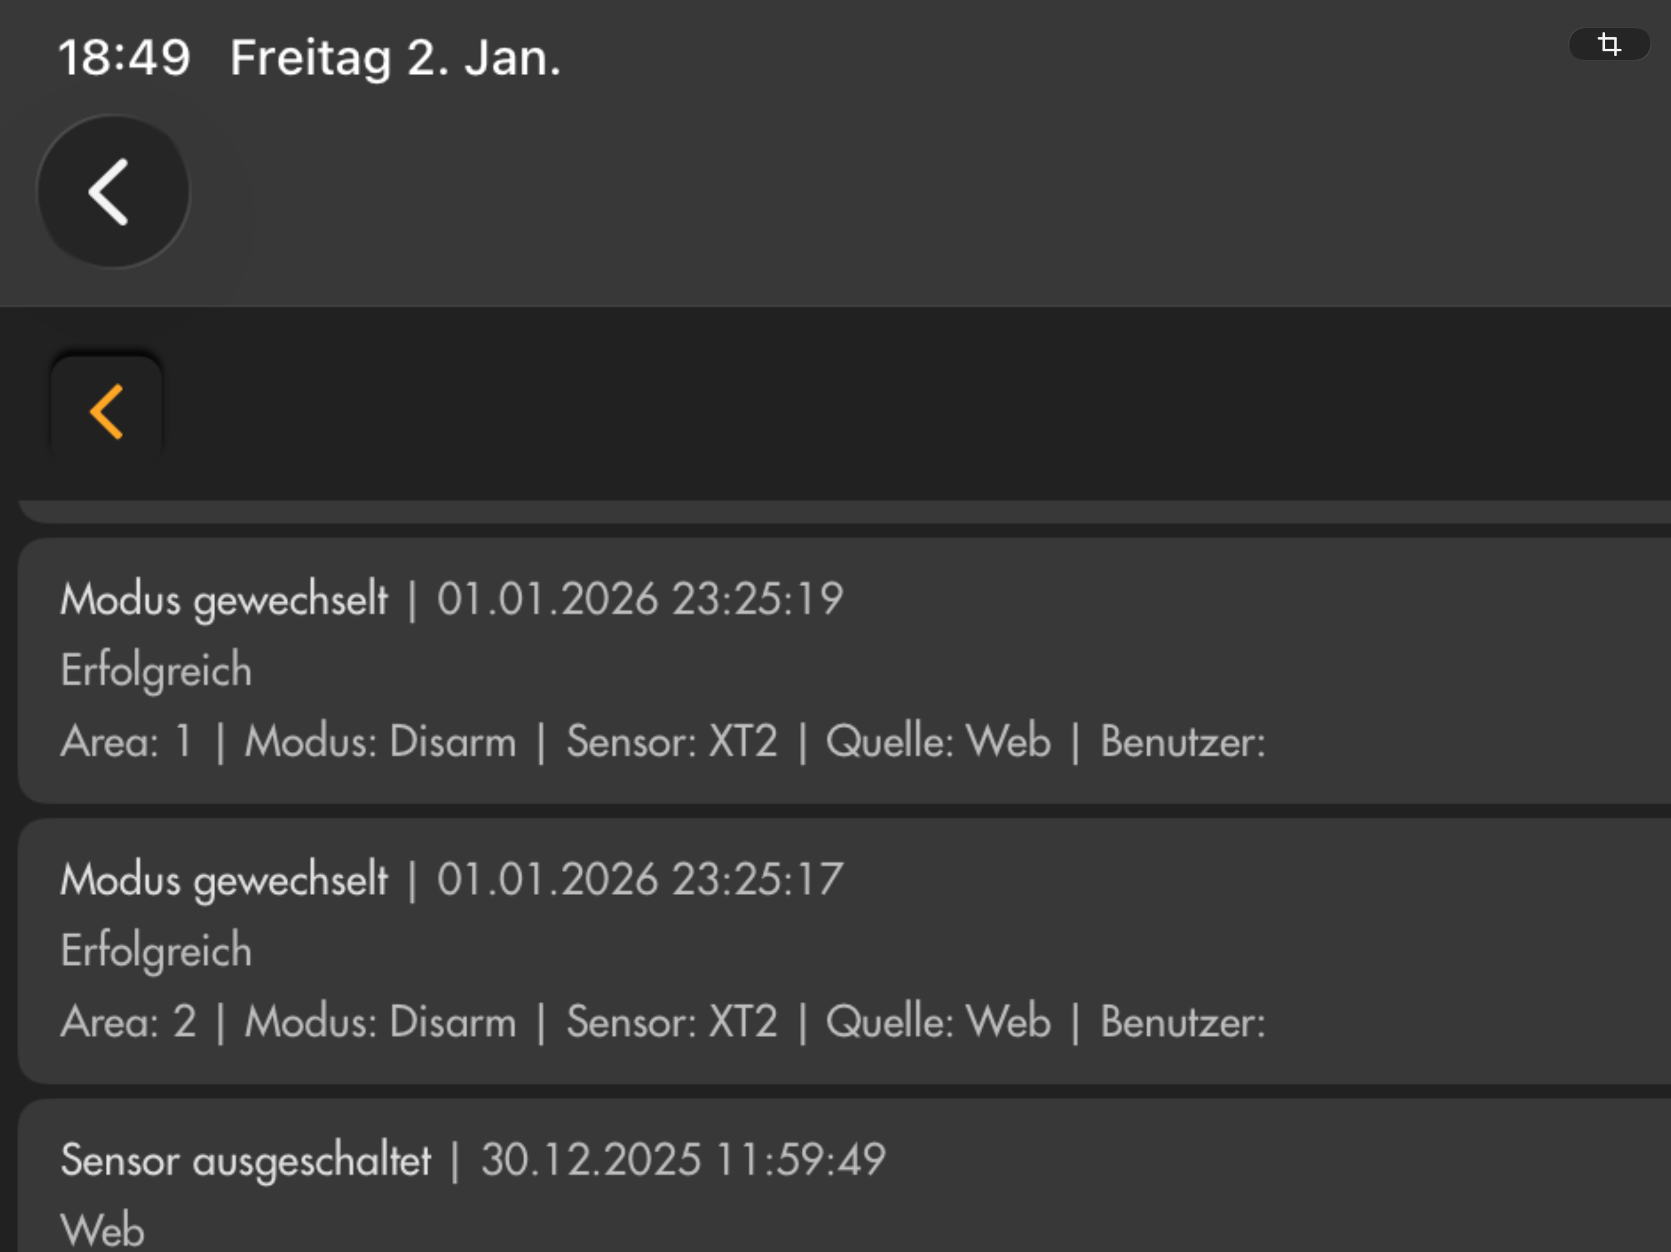The width and height of the screenshot is (1671, 1252).
Task: Click the timestamp 01.01.2026 23:25:17
Action: (x=639, y=880)
